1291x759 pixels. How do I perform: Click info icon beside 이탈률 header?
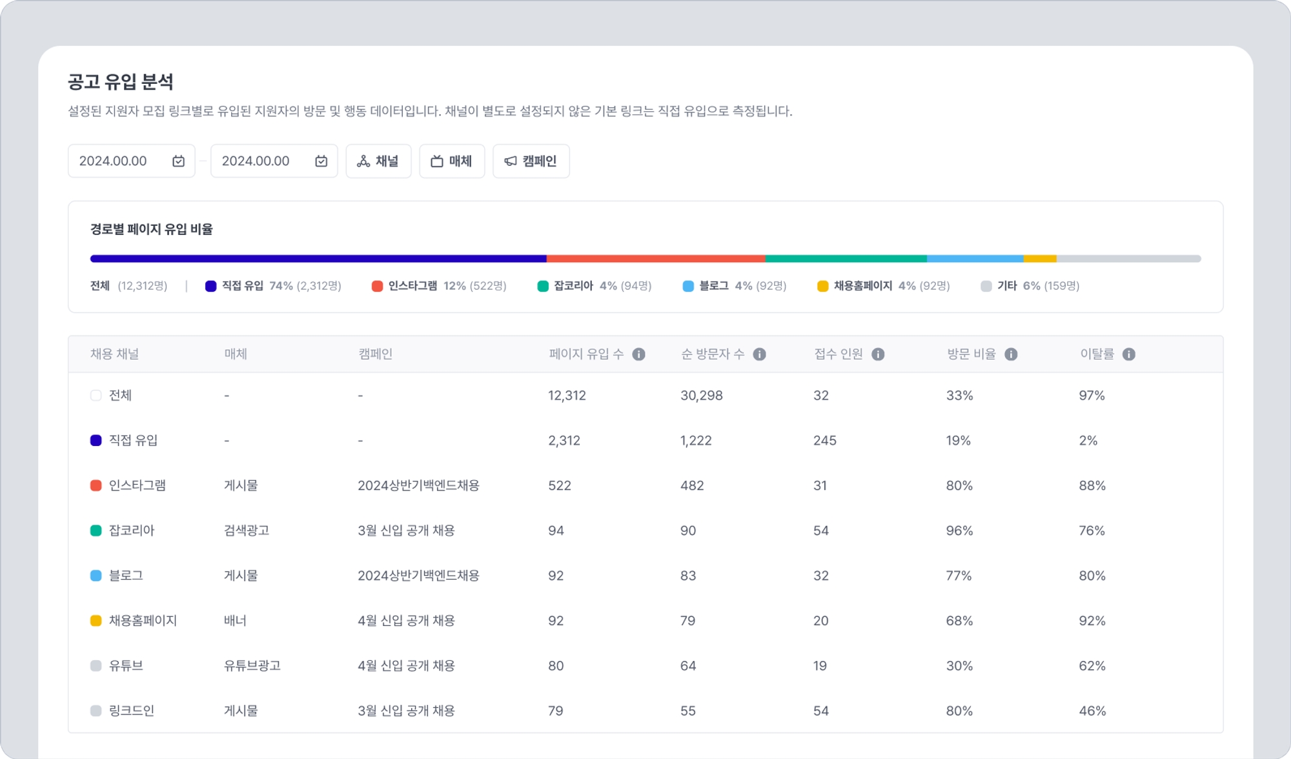1128,354
